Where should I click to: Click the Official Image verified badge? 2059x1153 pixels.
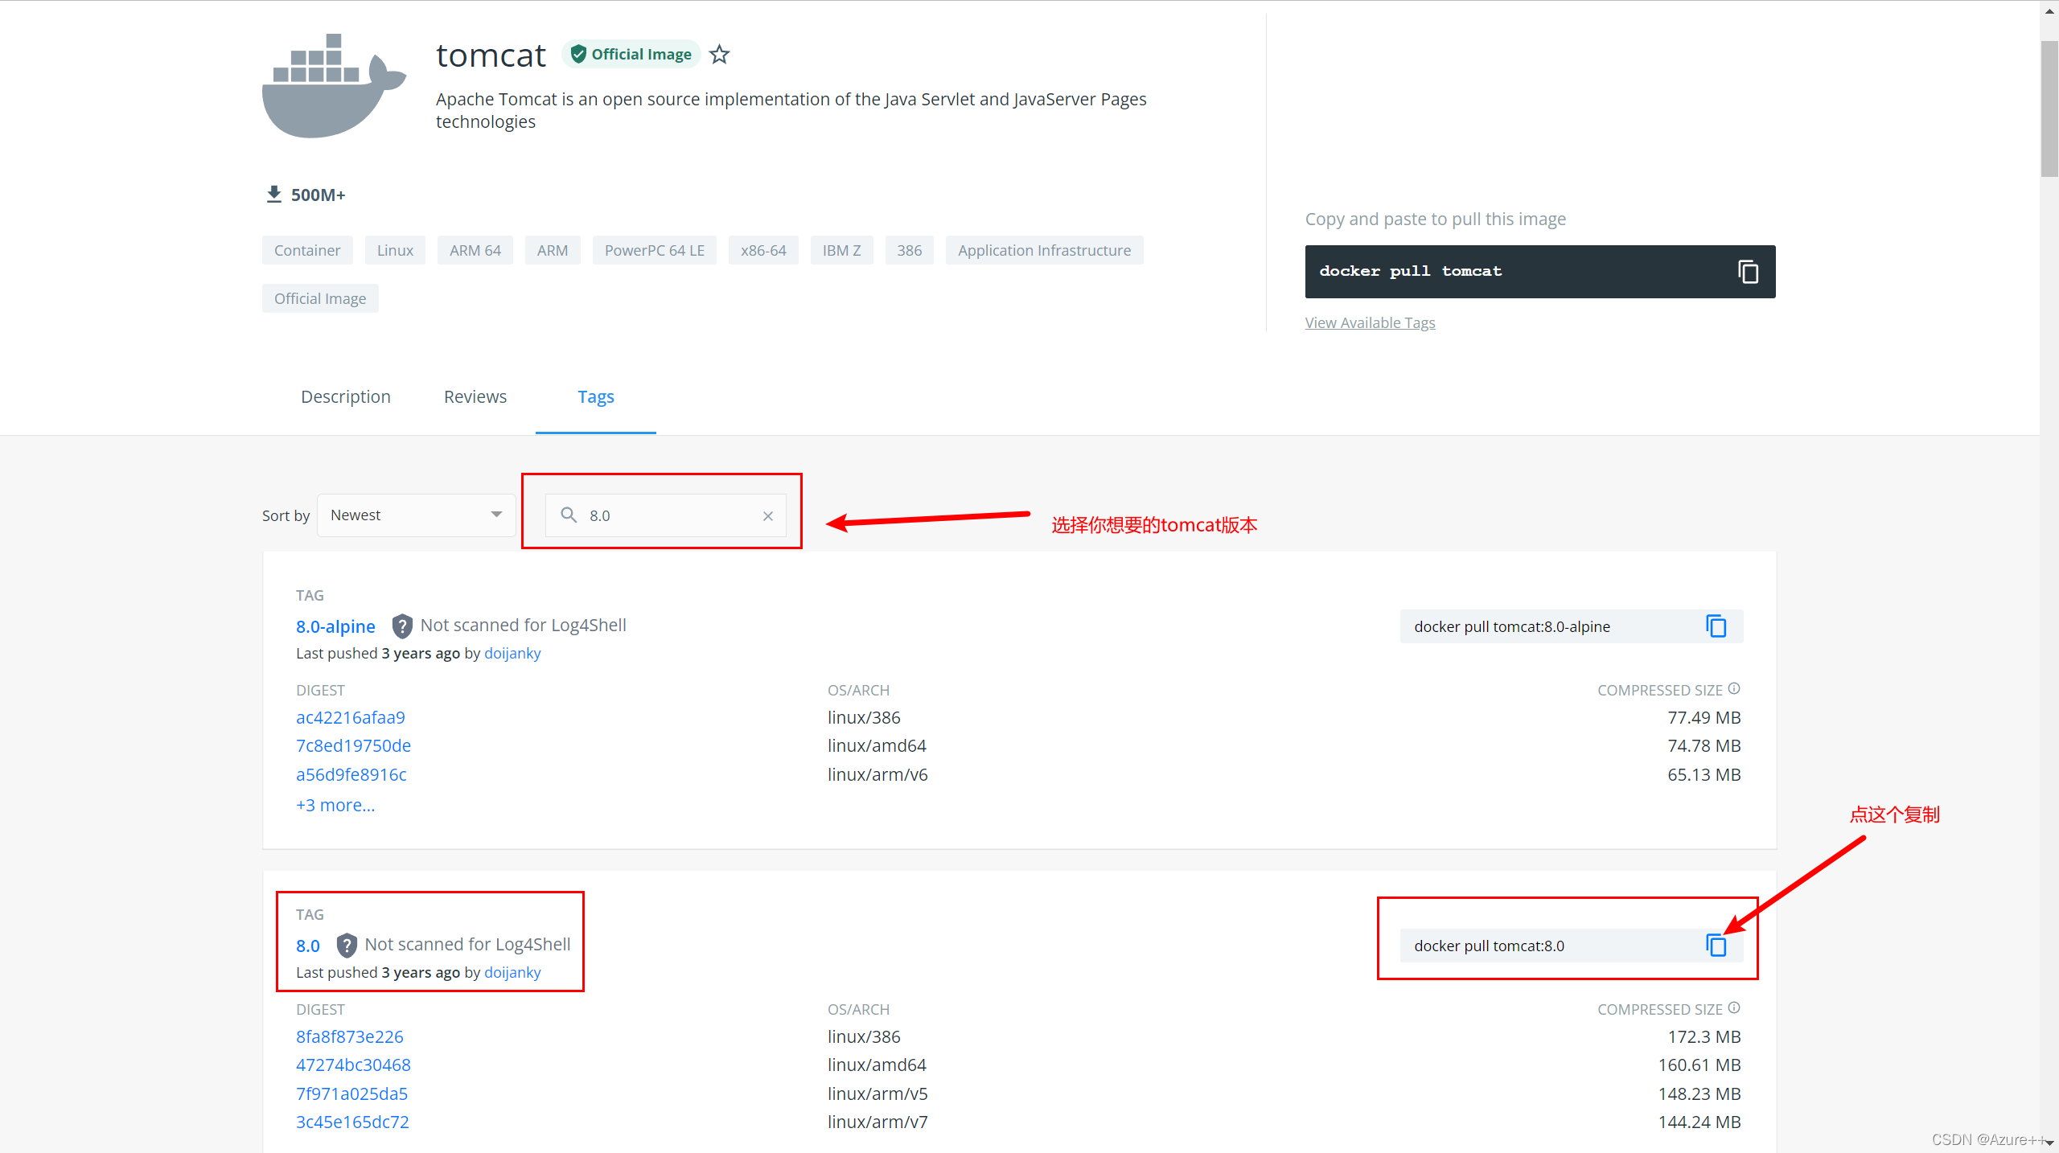[631, 55]
